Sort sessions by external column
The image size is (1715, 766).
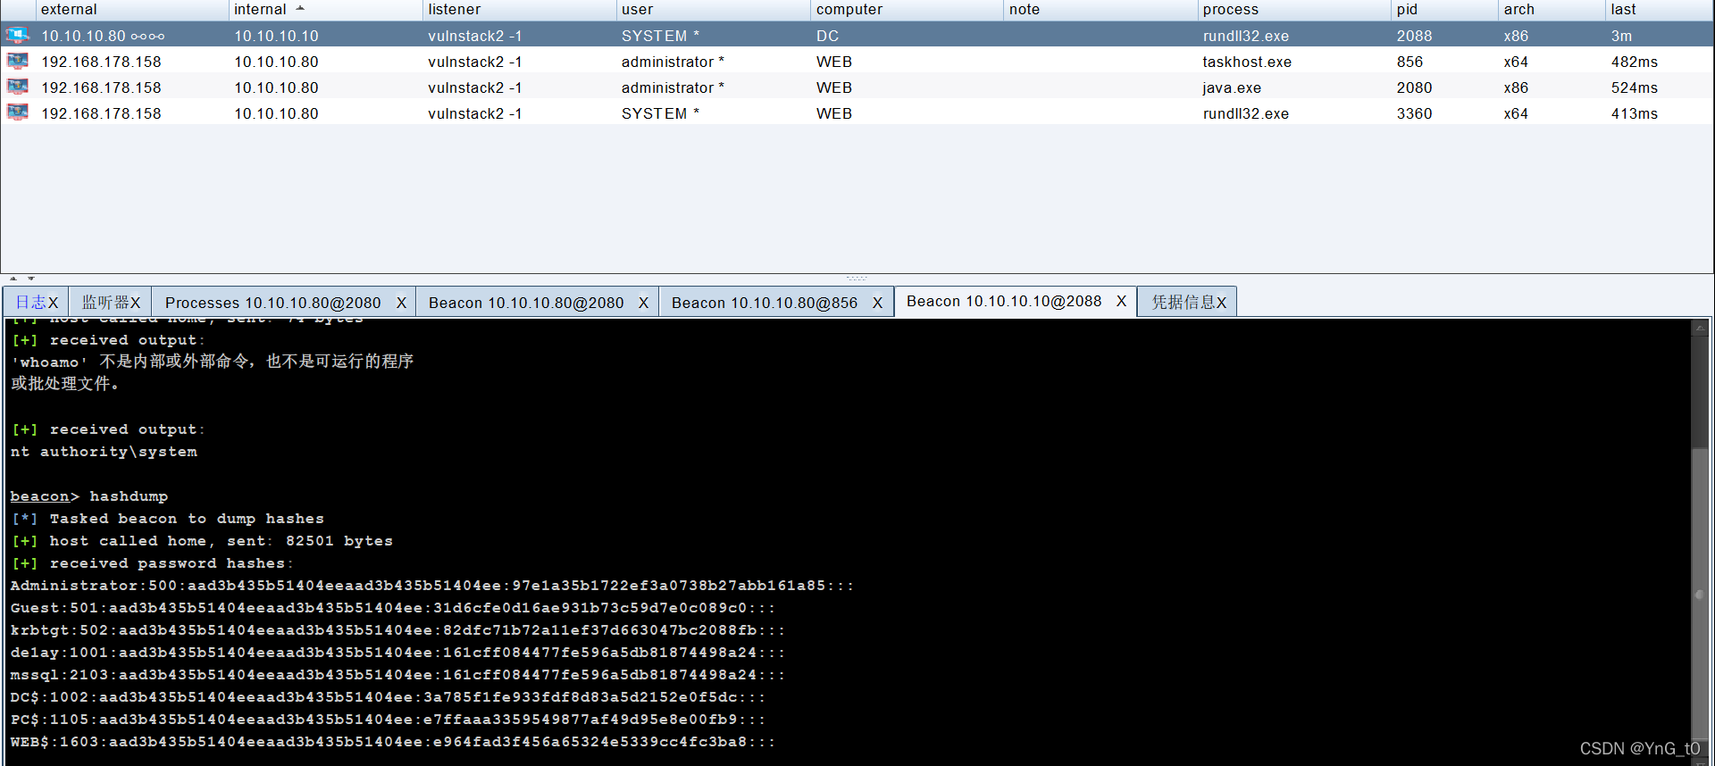[131, 10]
